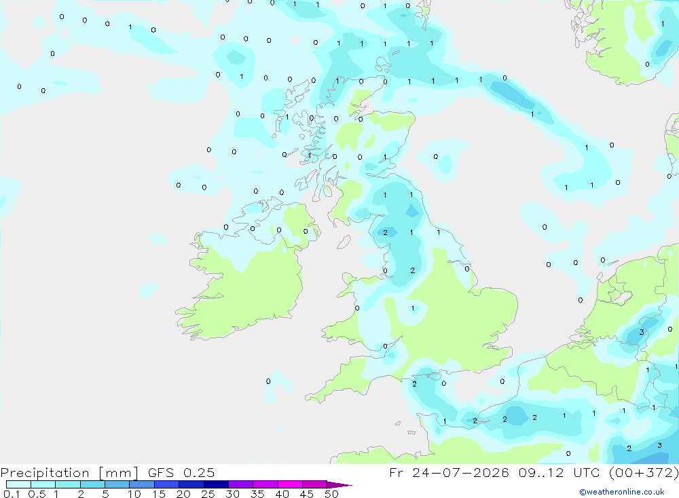Image resolution: width=679 pixels, height=498 pixels.
Task: Click the legend label '30'
Action: [232, 494]
